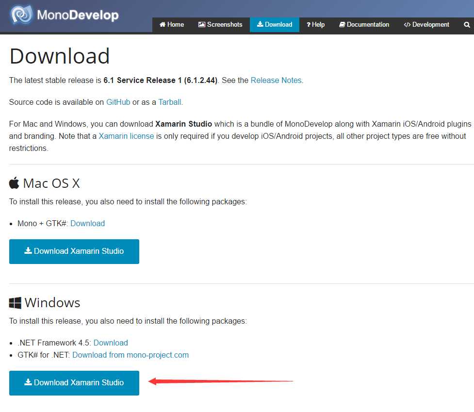Select the Download tab in navbar
The image size is (474, 412).
275,24
